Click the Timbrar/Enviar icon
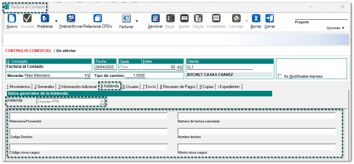The width and height of the screenshot is (354, 164). coord(71,18)
